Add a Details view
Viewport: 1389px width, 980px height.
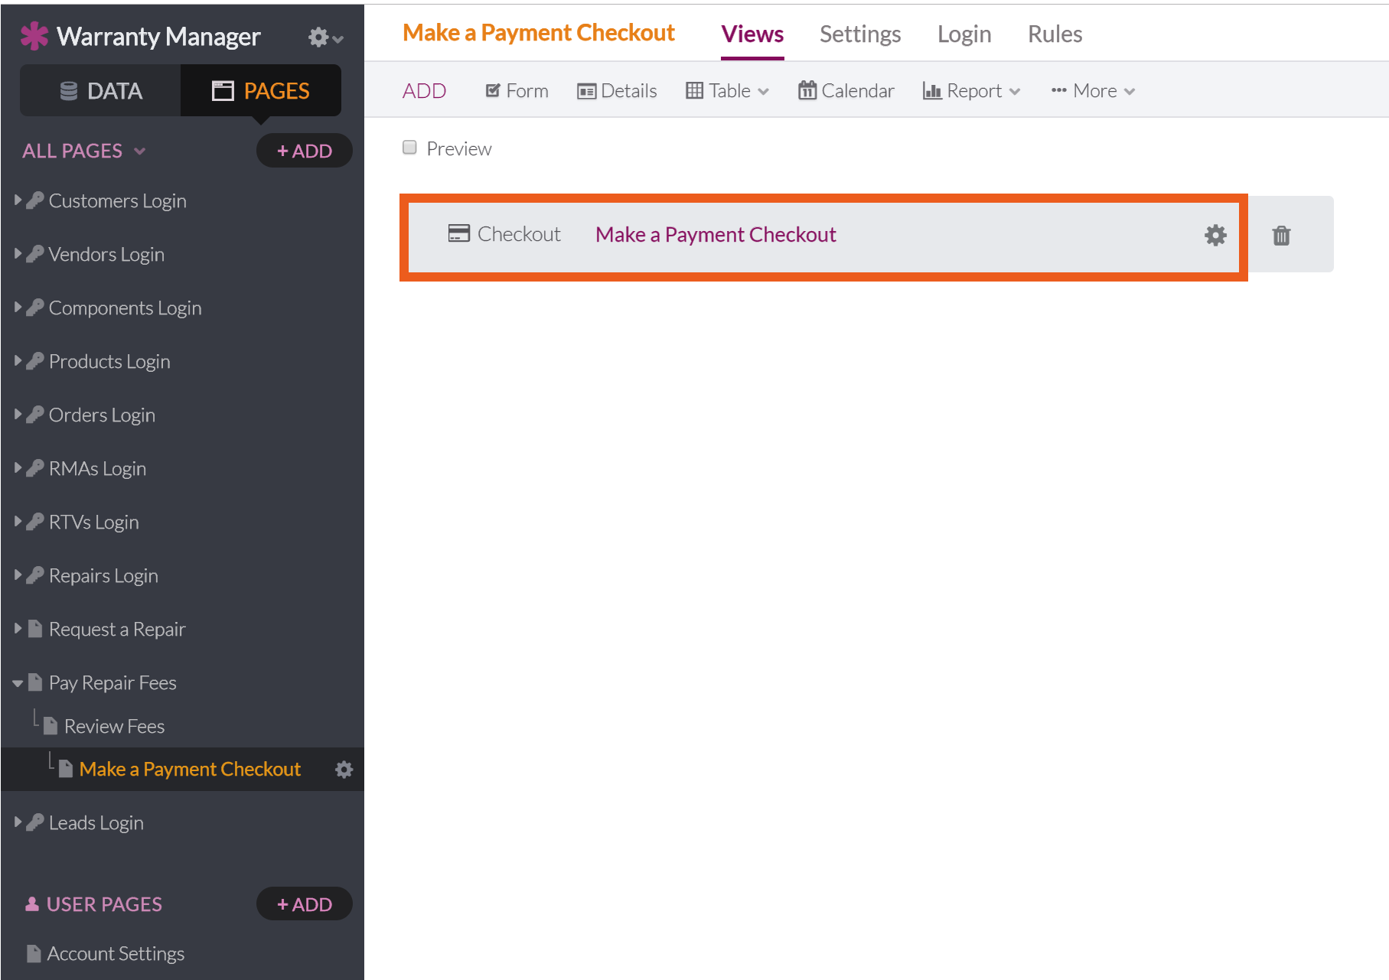(x=617, y=91)
